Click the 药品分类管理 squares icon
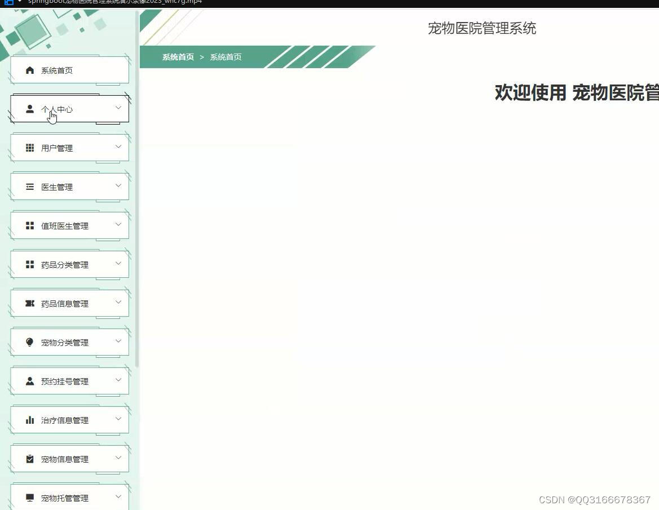 pos(30,264)
